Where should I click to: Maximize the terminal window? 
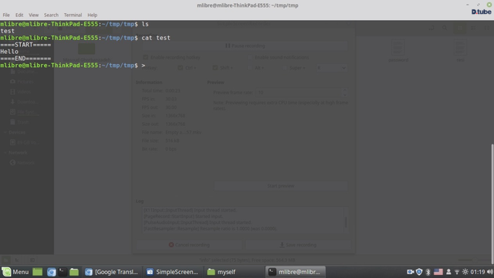(x=479, y=5)
